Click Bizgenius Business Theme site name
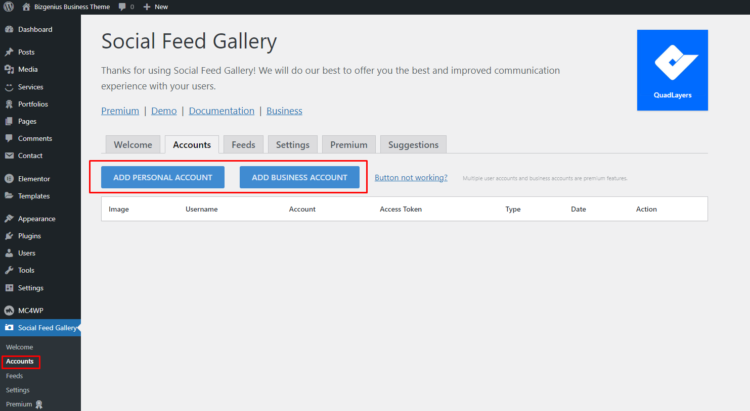This screenshot has height=411, width=750. [x=72, y=7]
